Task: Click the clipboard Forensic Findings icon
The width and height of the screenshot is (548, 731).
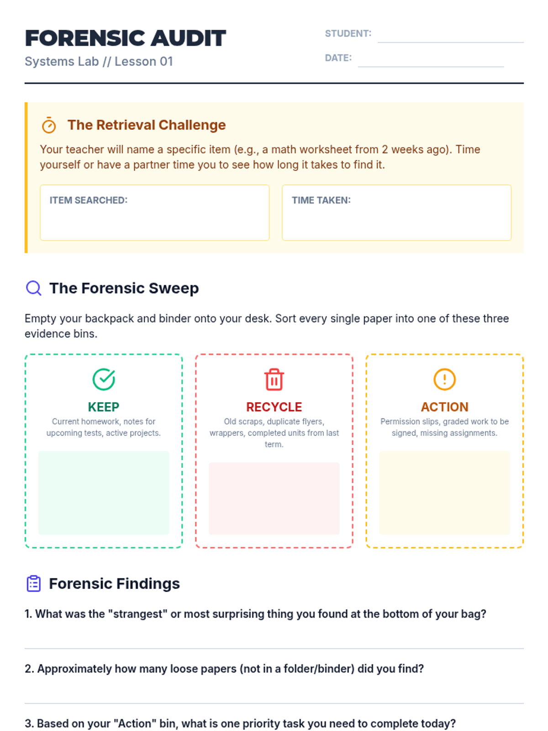Action: (33, 583)
